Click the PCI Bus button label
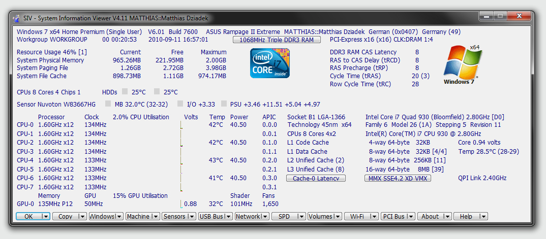This screenshot has width=546, height=239. click(394, 217)
